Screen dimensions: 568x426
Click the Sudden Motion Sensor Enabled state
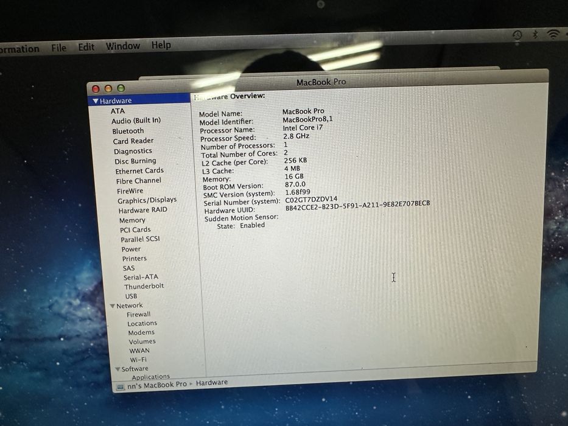coord(252,225)
